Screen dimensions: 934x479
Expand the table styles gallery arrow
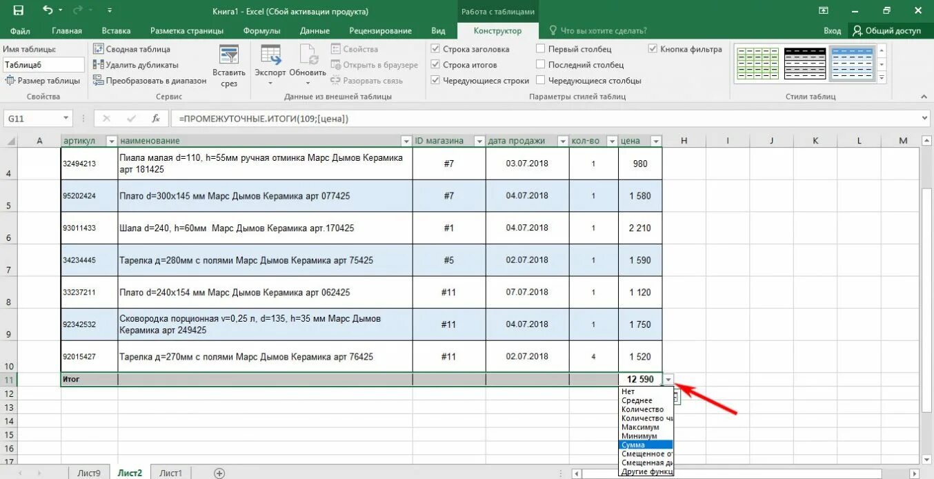pyautogui.click(x=882, y=79)
